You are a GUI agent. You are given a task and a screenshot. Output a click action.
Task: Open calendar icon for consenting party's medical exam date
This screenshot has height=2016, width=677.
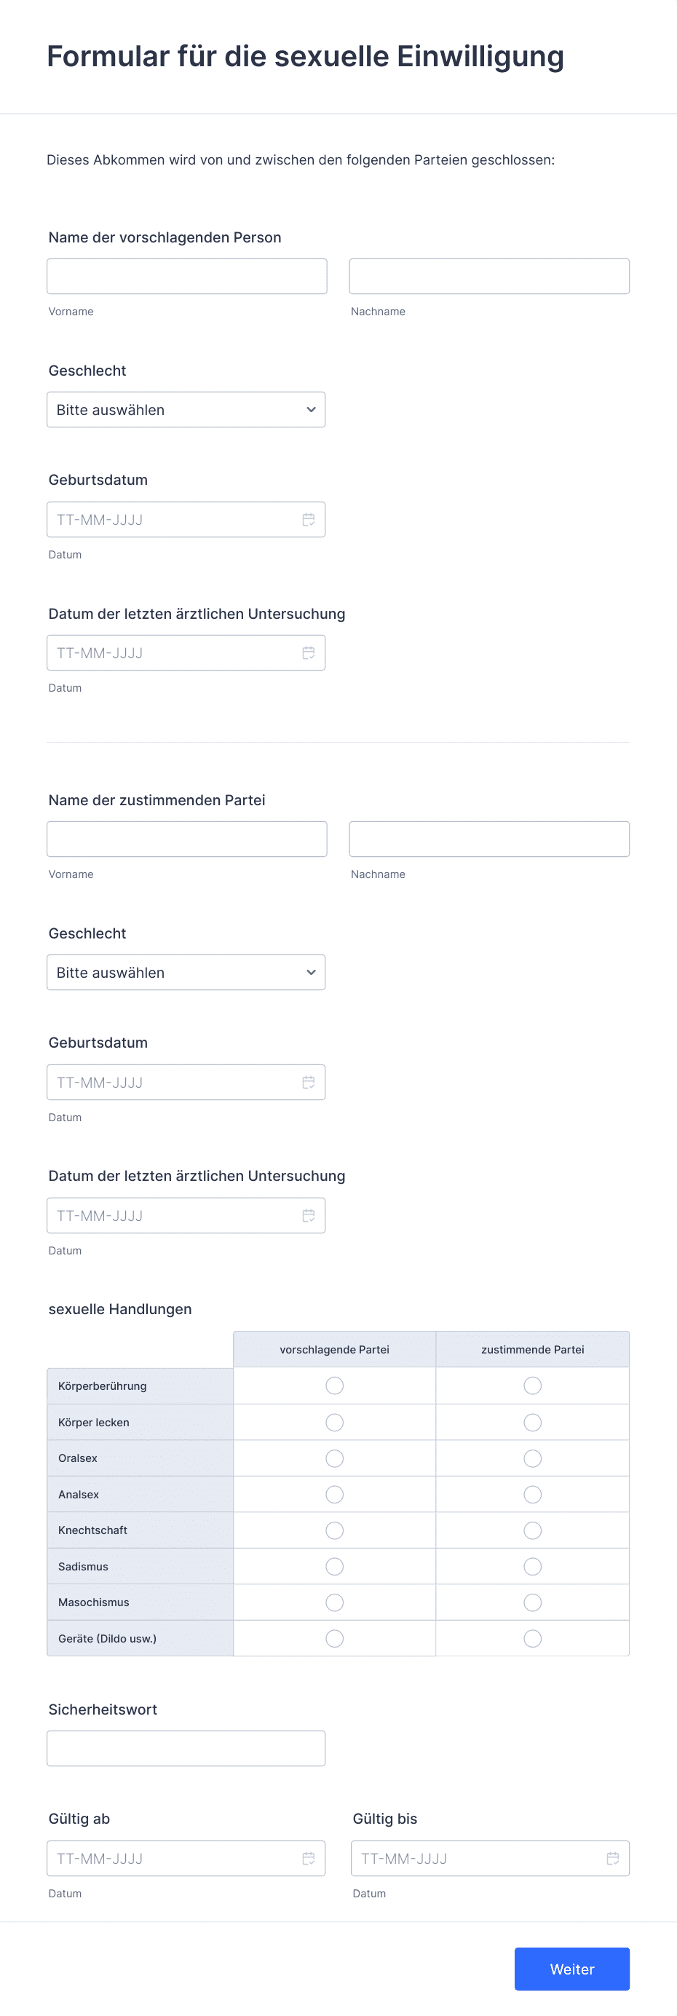[x=309, y=1215]
